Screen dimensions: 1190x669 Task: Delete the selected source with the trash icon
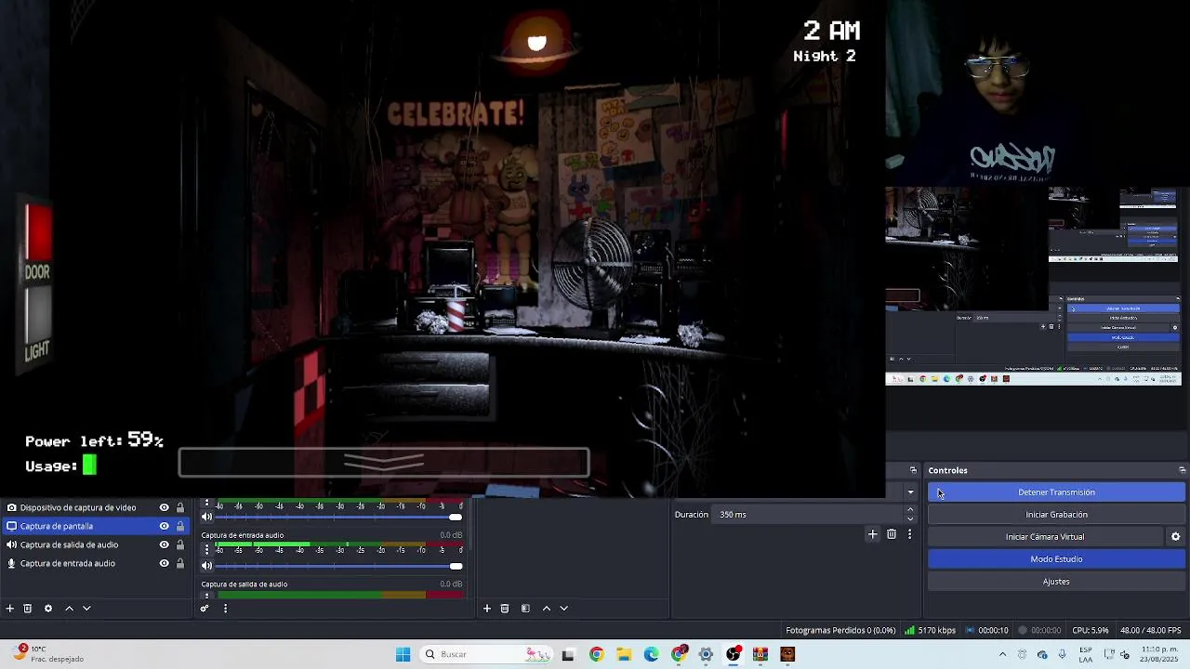pyautogui.click(x=28, y=609)
